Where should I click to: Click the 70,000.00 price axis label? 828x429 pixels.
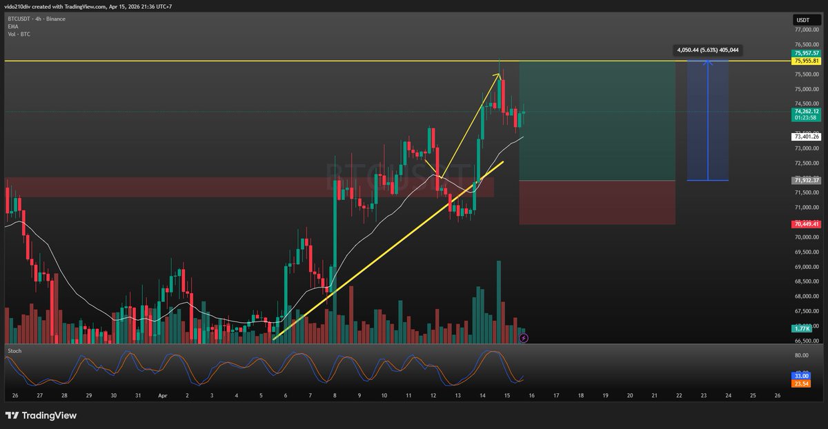click(x=807, y=237)
